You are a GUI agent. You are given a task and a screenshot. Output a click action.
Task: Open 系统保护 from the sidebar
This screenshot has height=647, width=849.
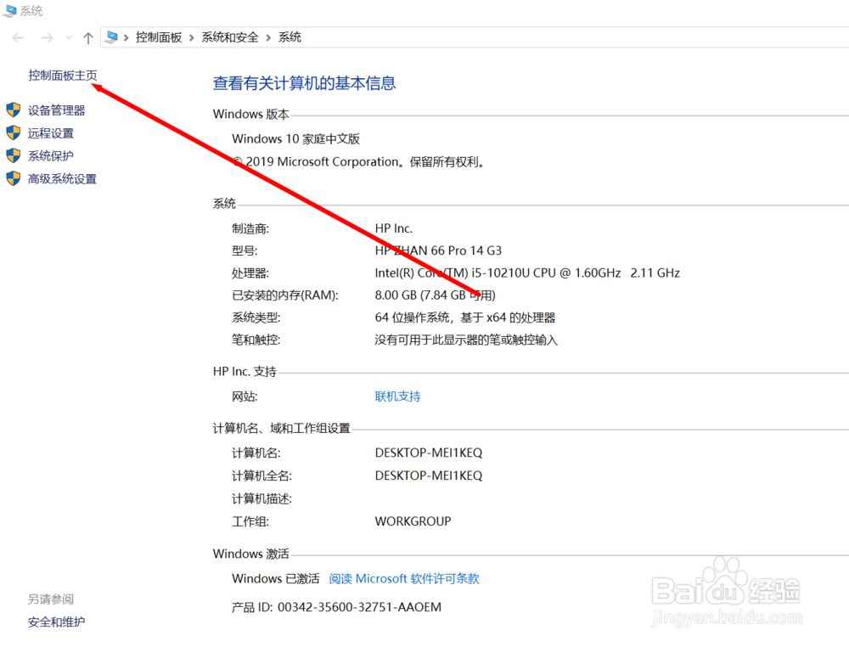(51, 155)
